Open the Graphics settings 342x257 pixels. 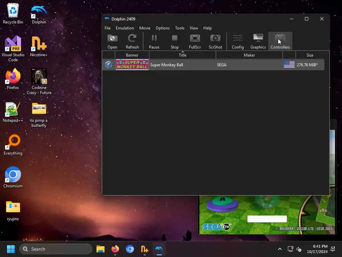pyautogui.click(x=258, y=41)
